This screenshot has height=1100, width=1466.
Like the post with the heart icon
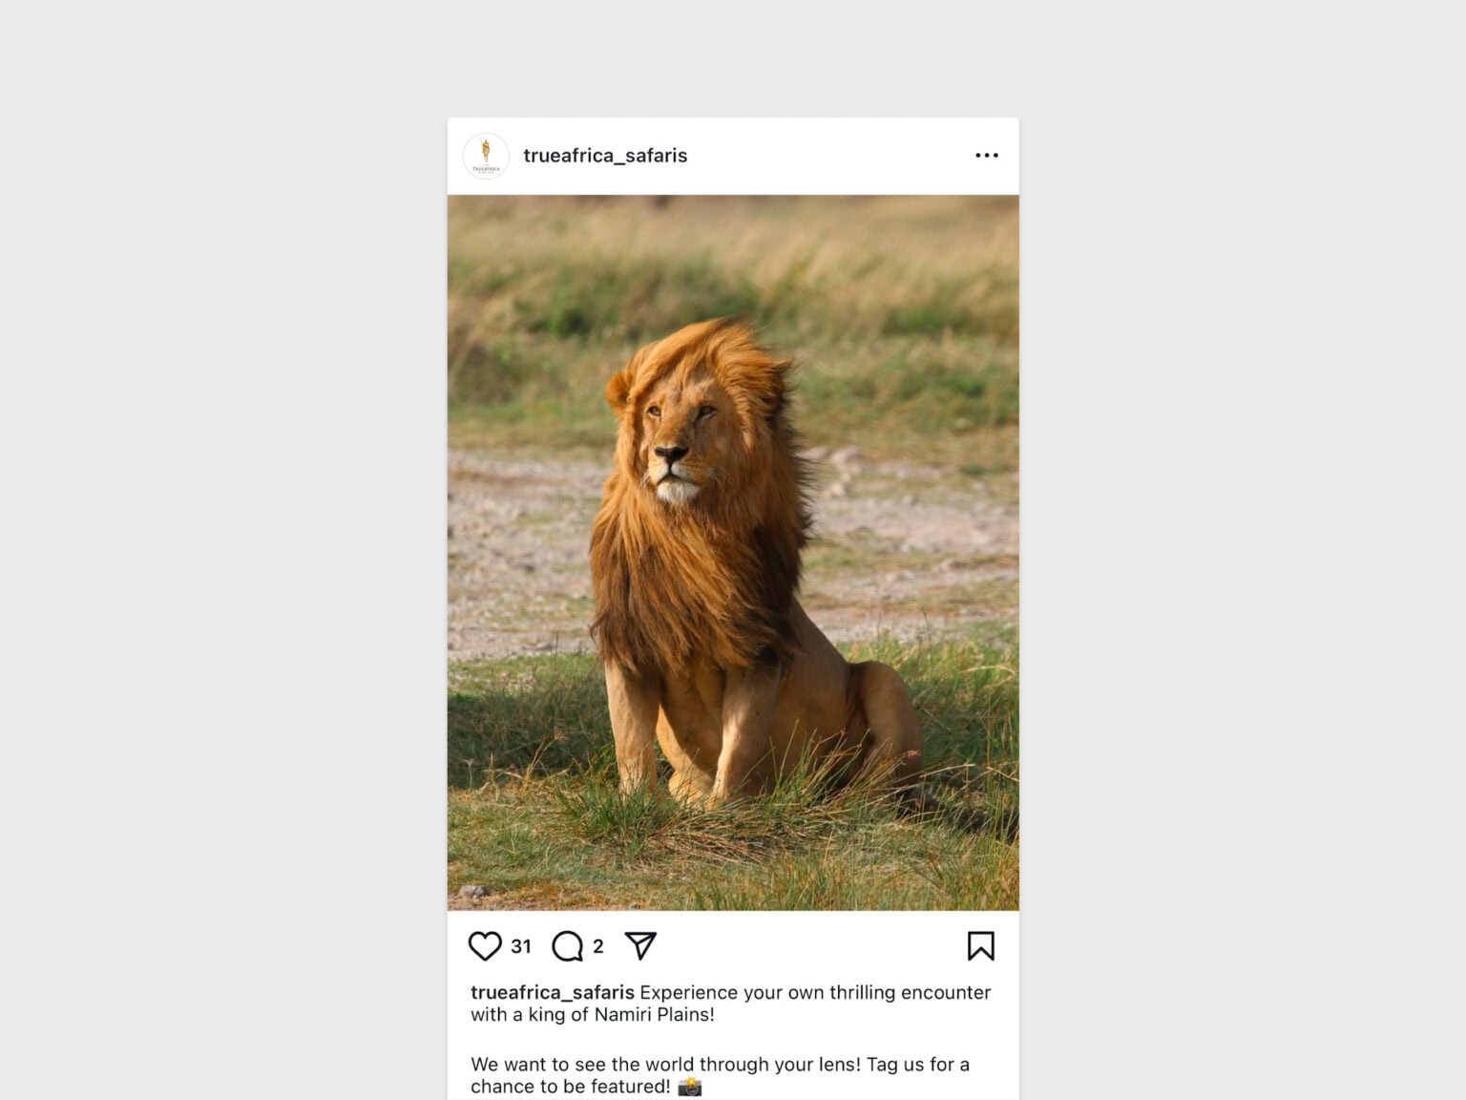point(485,946)
